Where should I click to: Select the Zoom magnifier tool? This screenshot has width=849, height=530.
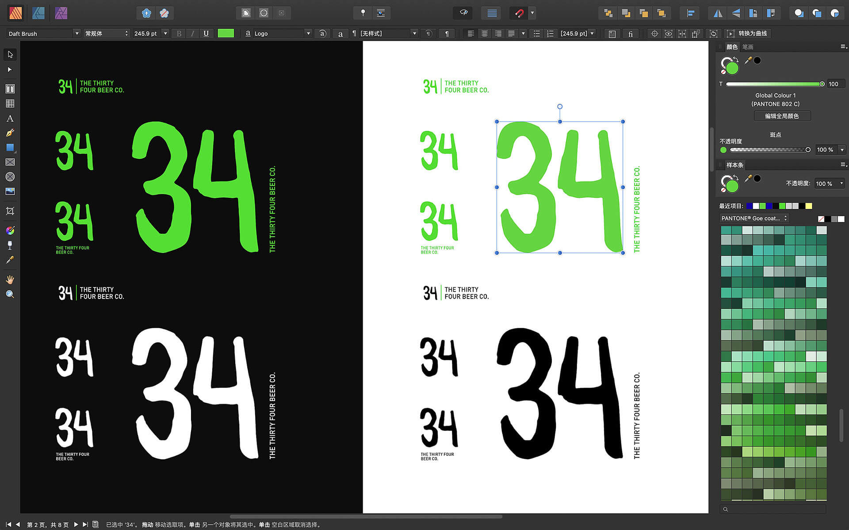[10, 294]
